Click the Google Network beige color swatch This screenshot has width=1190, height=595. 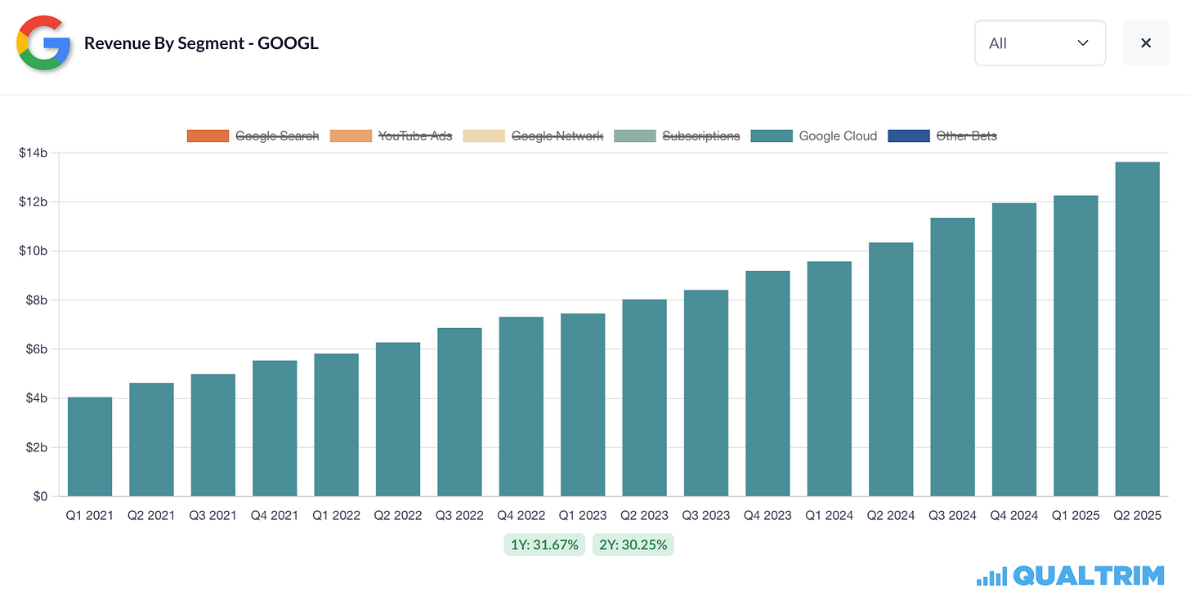pyautogui.click(x=484, y=136)
